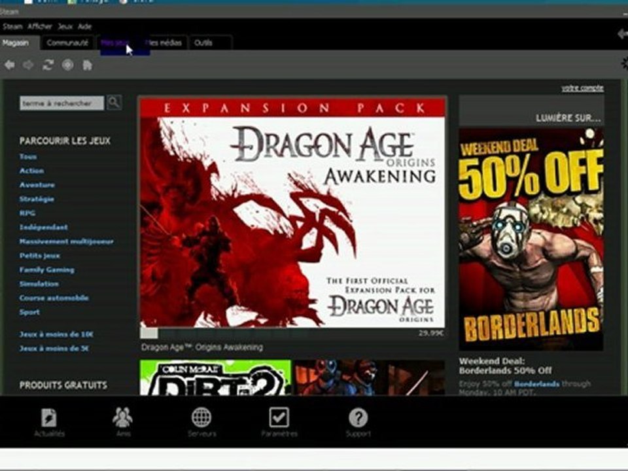This screenshot has width=628, height=471.
Task: Go back with the left arrow icon
Action: [10, 65]
